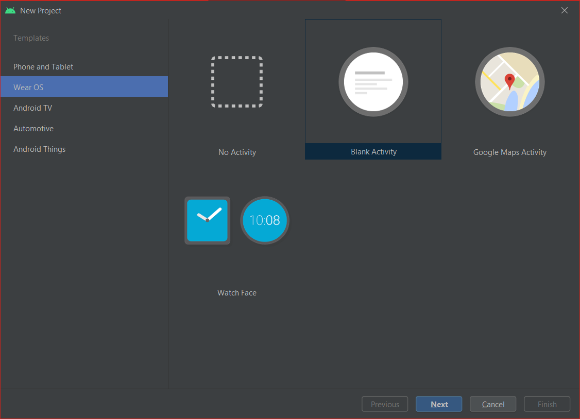Viewport: 580px width, 419px height.
Task: Show Automotive templates
Action: coord(84,129)
